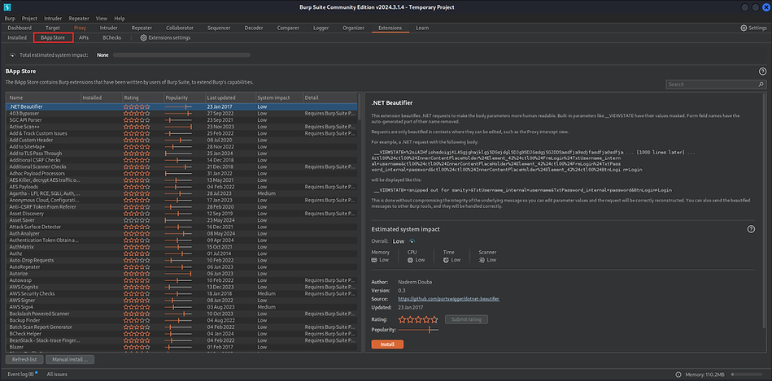Sort by the Popularity column header
Viewport: 772px width, 381px height.
point(185,97)
